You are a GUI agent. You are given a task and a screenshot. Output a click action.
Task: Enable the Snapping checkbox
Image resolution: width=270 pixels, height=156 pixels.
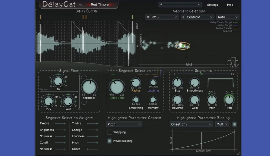[109, 132]
